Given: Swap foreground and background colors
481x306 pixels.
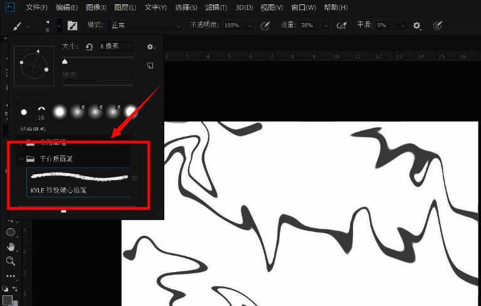Looking at the screenshot, I should [x=15, y=289].
